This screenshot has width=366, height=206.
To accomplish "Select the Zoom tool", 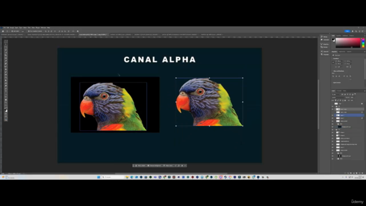I will pos(6,102).
